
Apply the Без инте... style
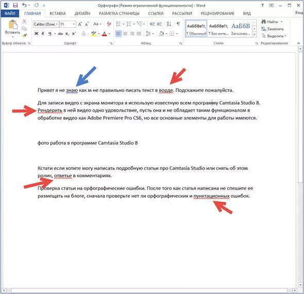218,29
